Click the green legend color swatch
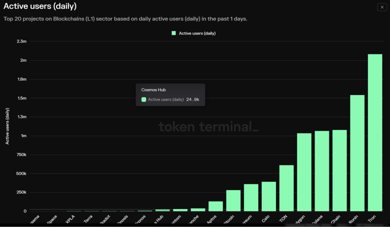This screenshot has height=227, width=390. pos(174,33)
